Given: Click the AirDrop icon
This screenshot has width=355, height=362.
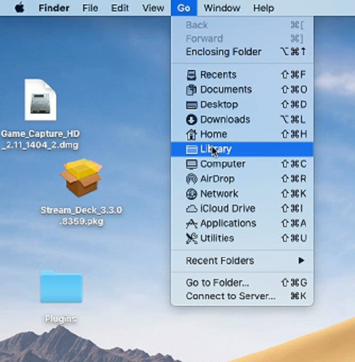Looking at the screenshot, I should point(192,179).
